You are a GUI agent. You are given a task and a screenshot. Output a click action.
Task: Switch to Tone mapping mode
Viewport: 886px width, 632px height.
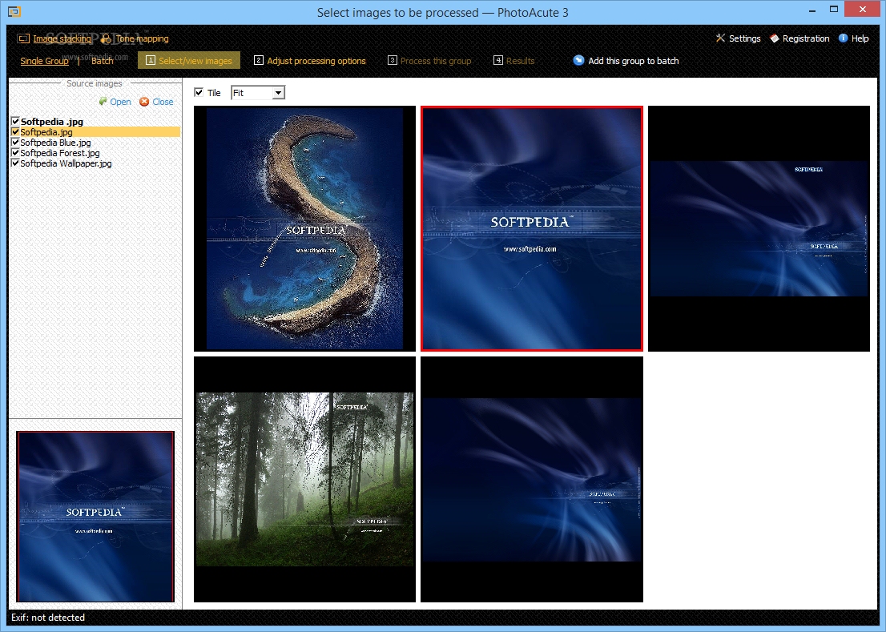[x=143, y=38]
